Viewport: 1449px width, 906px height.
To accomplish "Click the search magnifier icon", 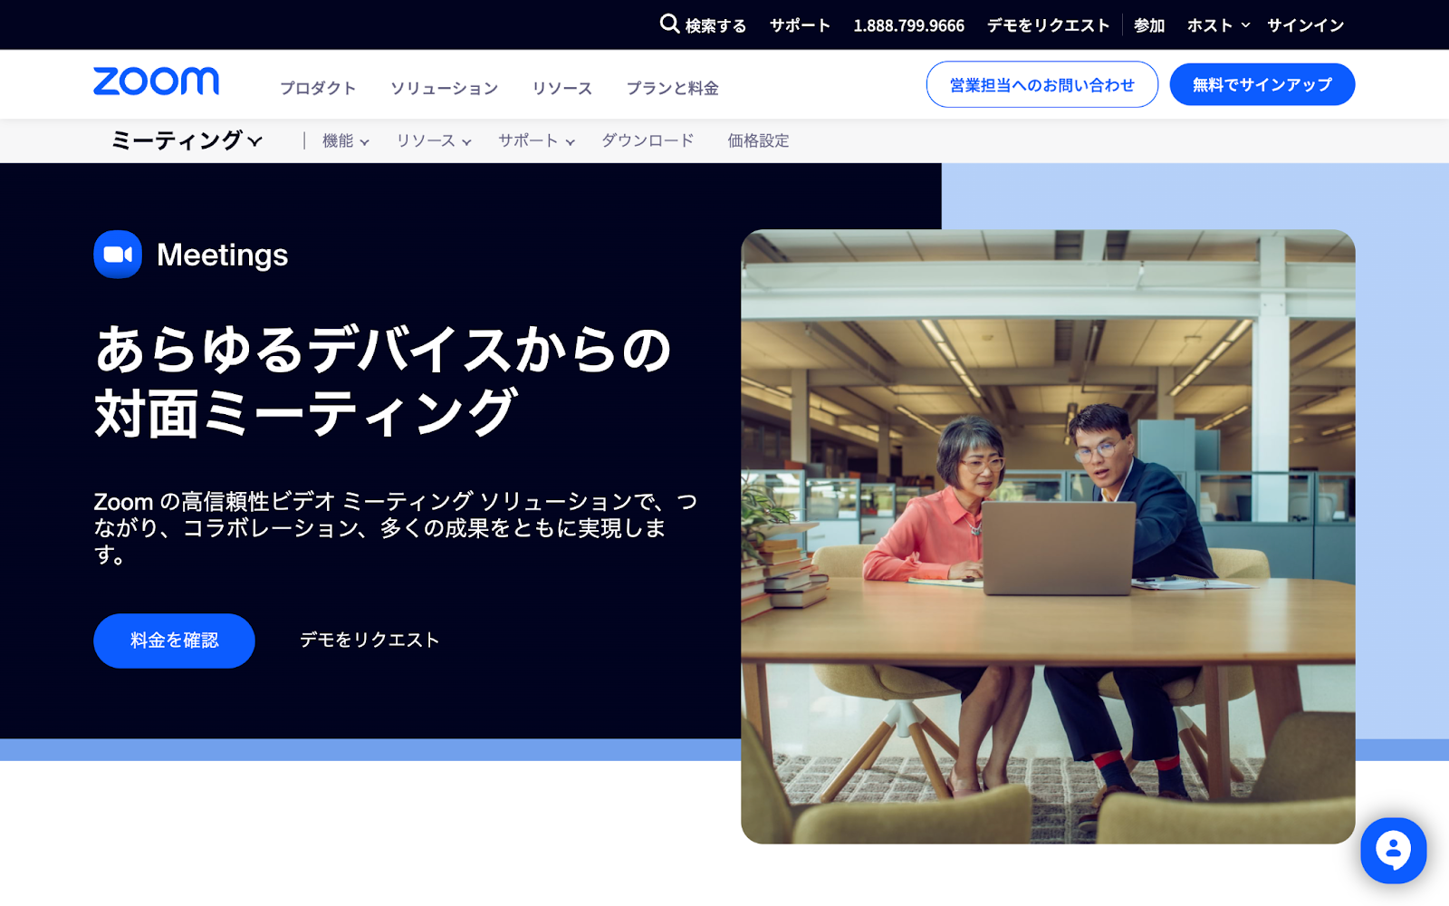I will click(x=669, y=24).
